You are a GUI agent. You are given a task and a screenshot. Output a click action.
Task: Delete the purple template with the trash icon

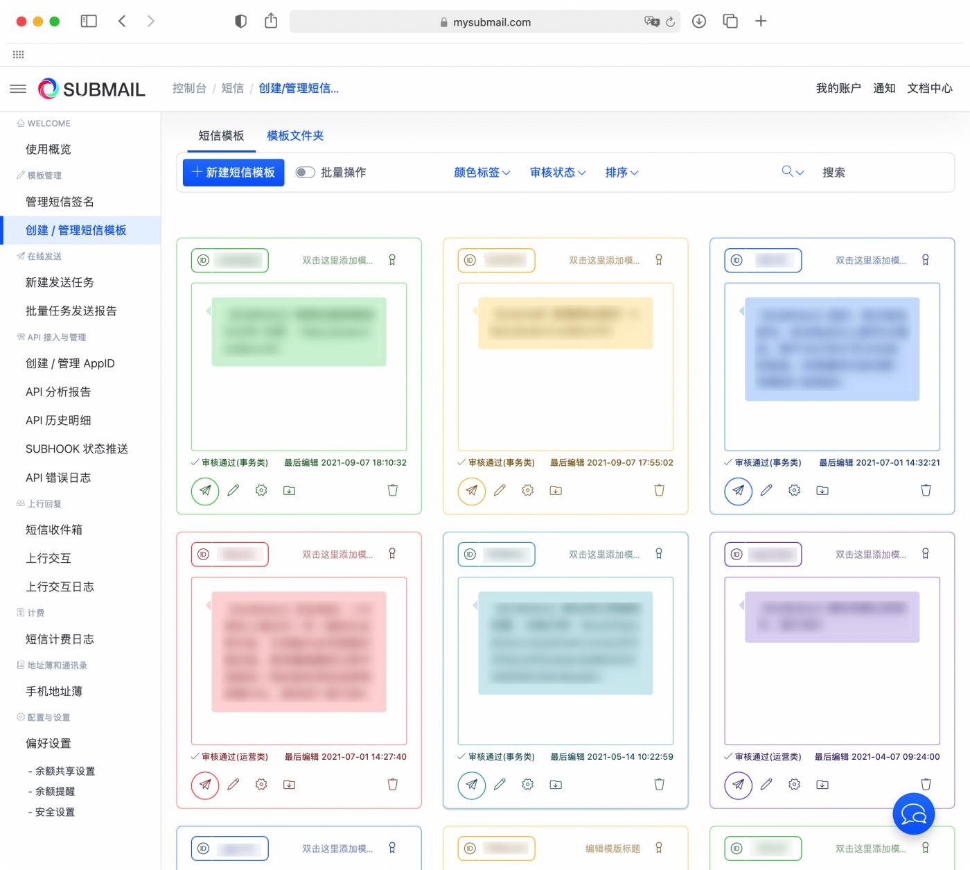click(x=926, y=785)
